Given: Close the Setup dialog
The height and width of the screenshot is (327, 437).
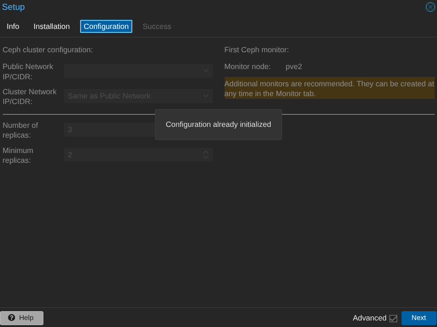Looking at the screenshot, I should (430, 7).
